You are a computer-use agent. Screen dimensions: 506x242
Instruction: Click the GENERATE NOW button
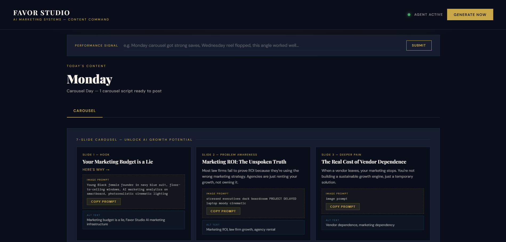click(x=470, y=15)
